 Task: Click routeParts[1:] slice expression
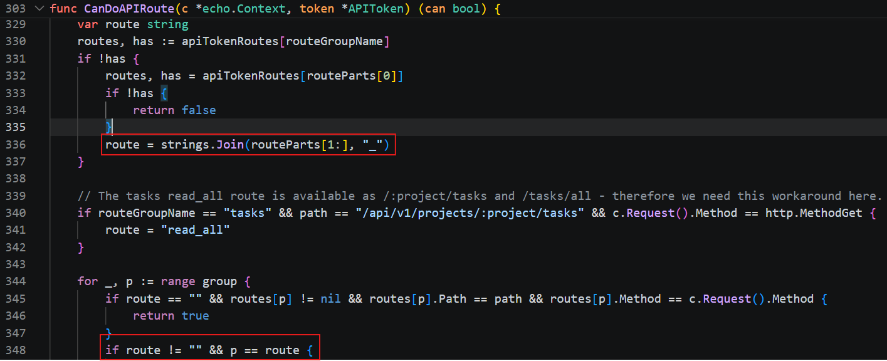pos(303,145)
